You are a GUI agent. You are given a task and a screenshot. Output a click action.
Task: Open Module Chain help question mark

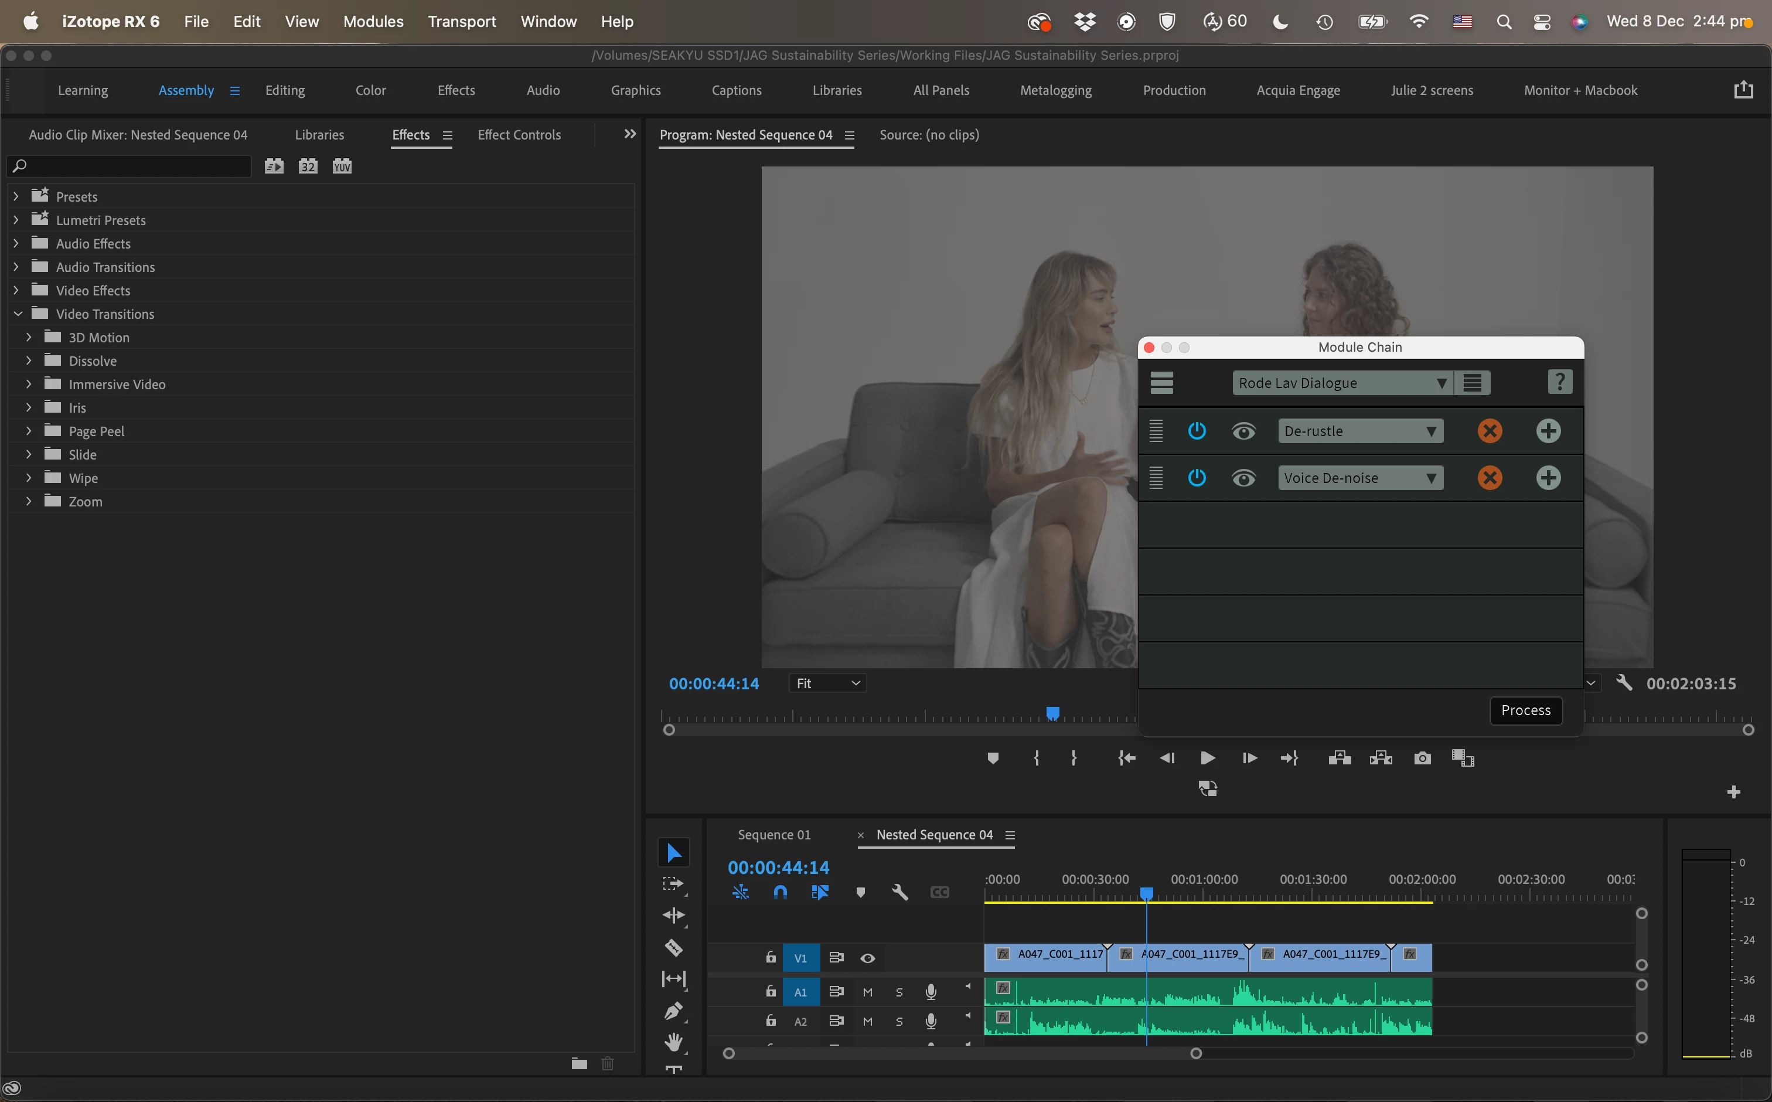(x=1559, y=382)
